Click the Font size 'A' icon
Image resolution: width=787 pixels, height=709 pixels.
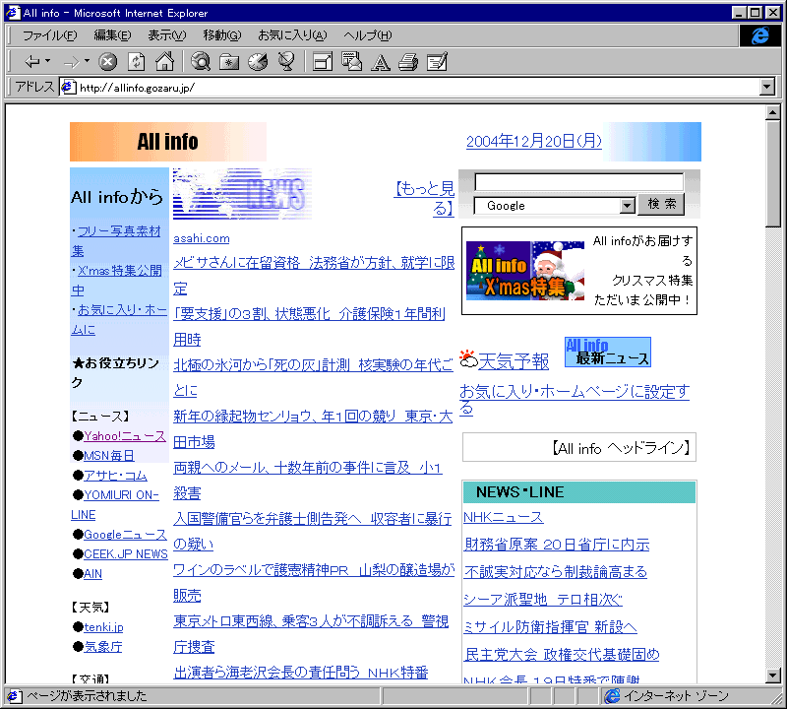(x=380, y=62)
